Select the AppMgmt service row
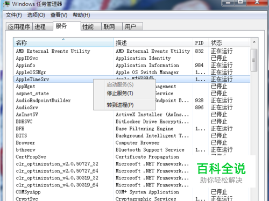Screen dimensions: 269x201 [132, 87]
